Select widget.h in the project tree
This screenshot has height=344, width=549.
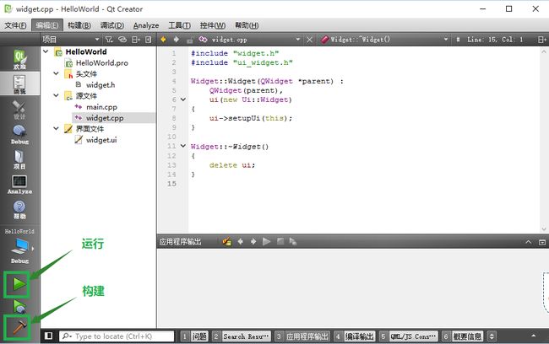pos(101,84)
